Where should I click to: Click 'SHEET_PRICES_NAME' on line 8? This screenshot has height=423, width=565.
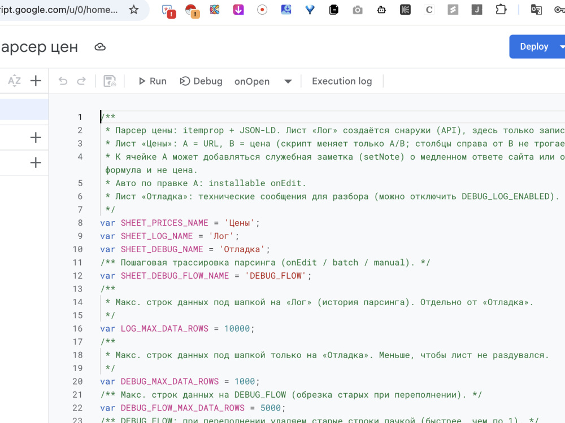point(164,223)
